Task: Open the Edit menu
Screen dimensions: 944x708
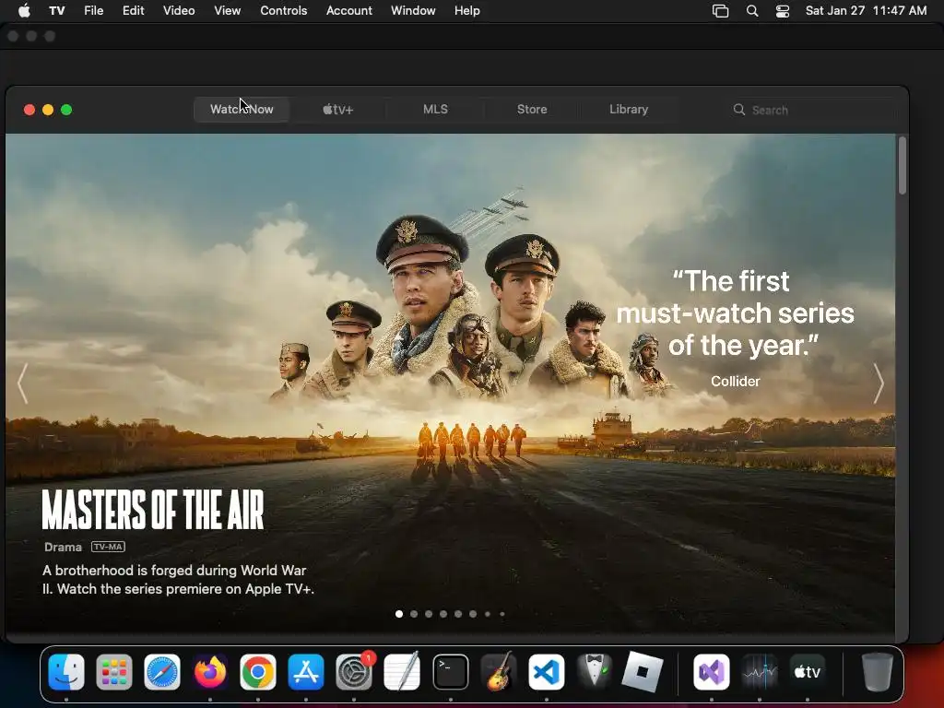Action: click(133, 10)
